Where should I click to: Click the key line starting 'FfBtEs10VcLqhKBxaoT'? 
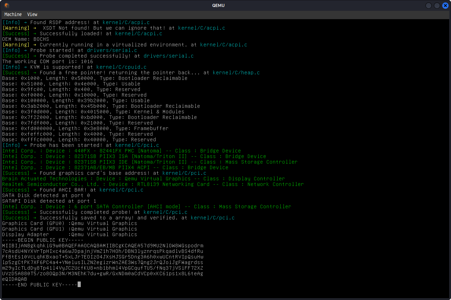pos(103,257)
